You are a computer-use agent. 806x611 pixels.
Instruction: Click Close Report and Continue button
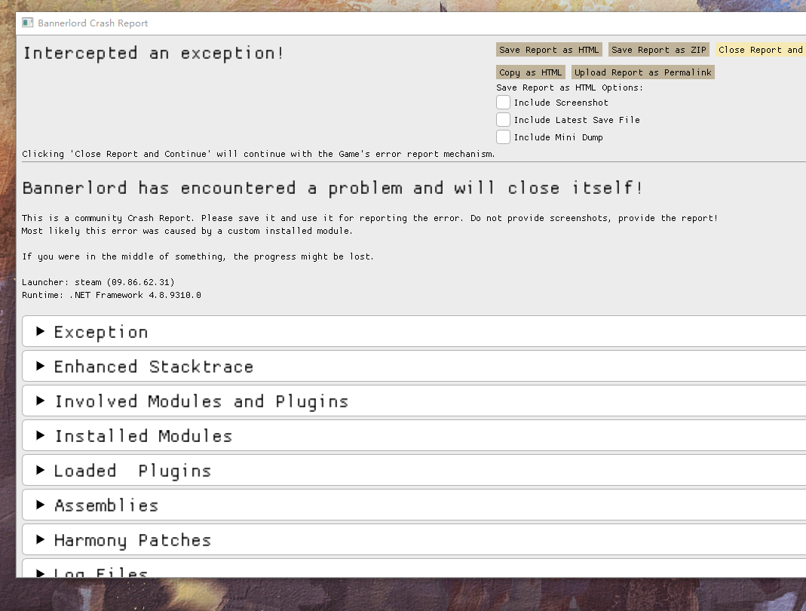point(761,50)
